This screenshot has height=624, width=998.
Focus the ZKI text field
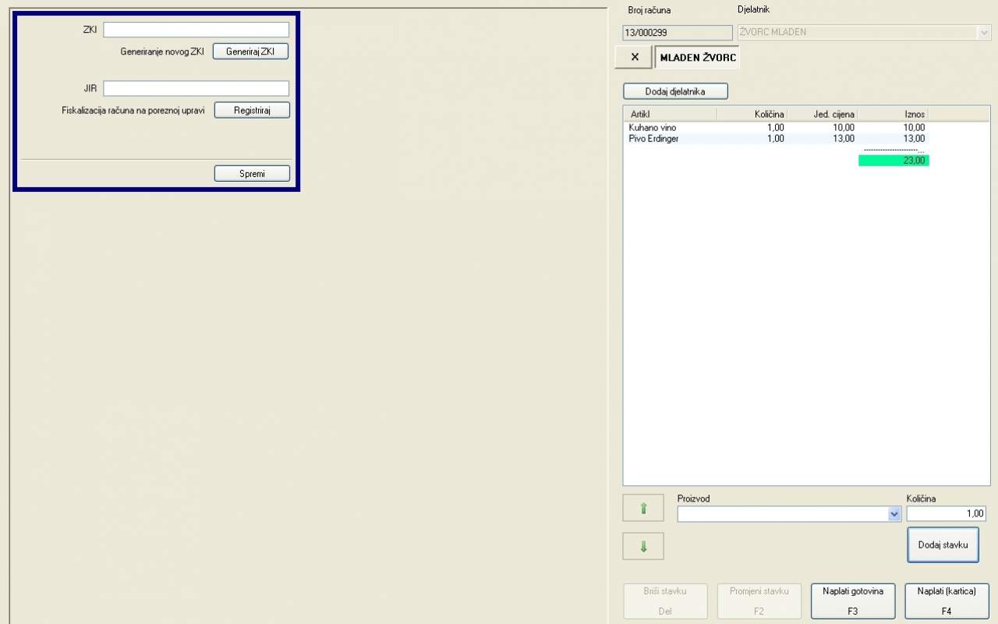pyautogui.click(x=196, y=30)
